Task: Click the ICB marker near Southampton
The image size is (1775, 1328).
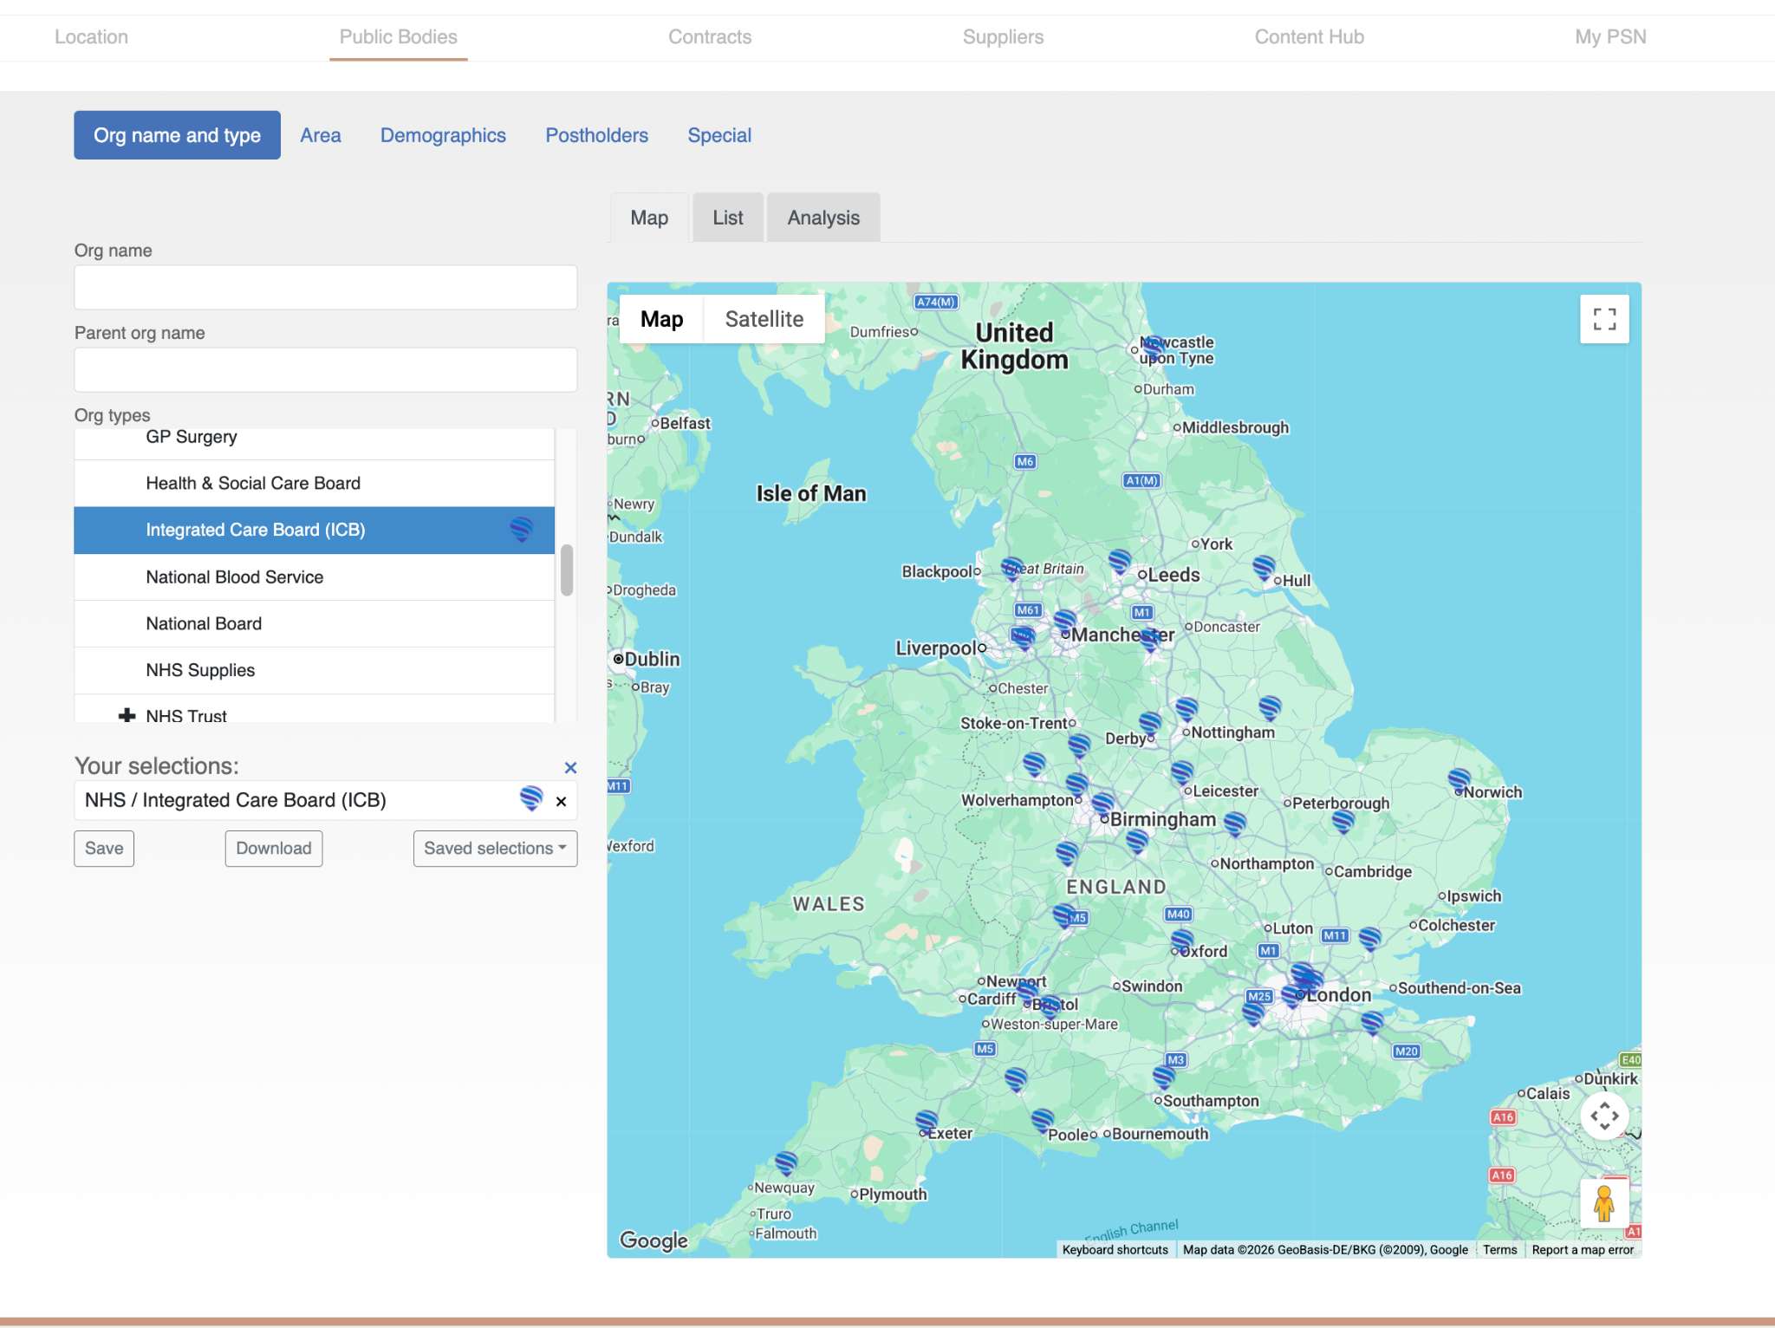Action: coord(1164,1078)
